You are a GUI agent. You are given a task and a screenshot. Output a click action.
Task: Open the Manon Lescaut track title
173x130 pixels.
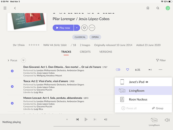click(53, 98)
